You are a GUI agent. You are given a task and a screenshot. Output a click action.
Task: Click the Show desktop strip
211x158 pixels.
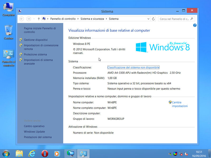pos(210,154)
